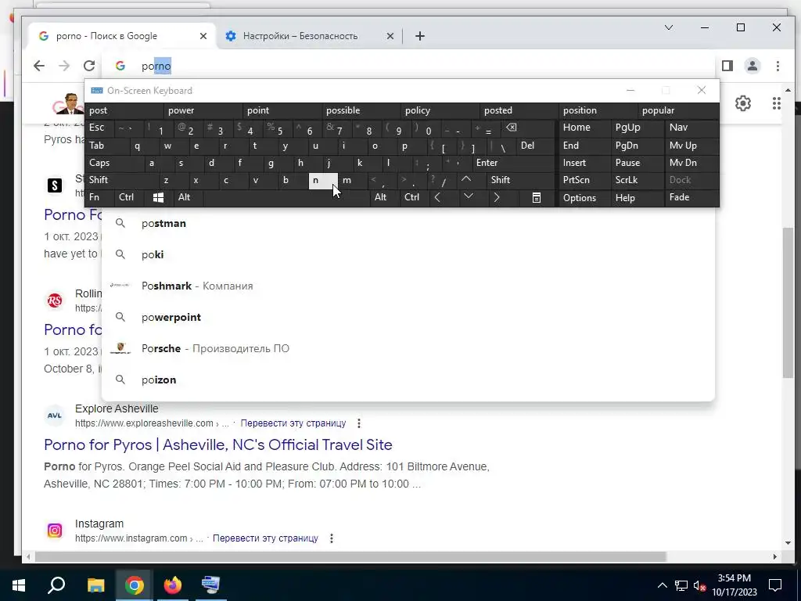Click the Nav key on keyboard
The width and height of the screenshot is (801, 601).
[x=691, y=128]
